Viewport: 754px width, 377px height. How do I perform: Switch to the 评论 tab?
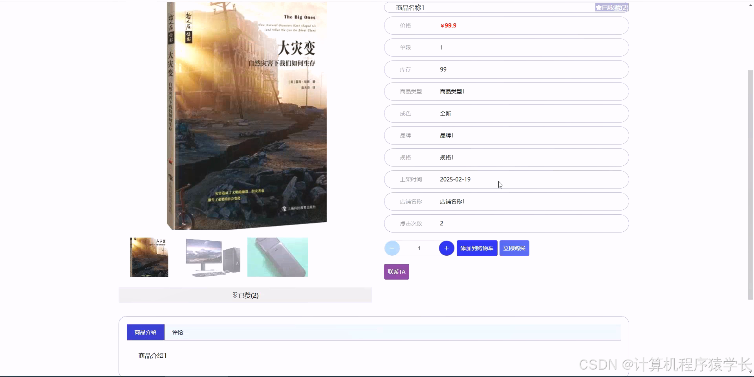pyautogui.click(x=178, y=332)
